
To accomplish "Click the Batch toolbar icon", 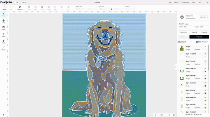I will click(x=36, y=7).
